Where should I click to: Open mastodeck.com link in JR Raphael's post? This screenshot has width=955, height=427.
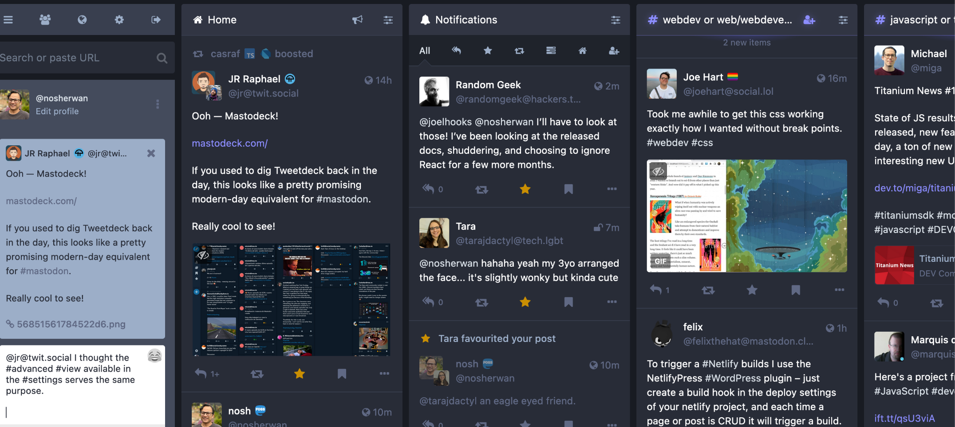pos(229,143)
